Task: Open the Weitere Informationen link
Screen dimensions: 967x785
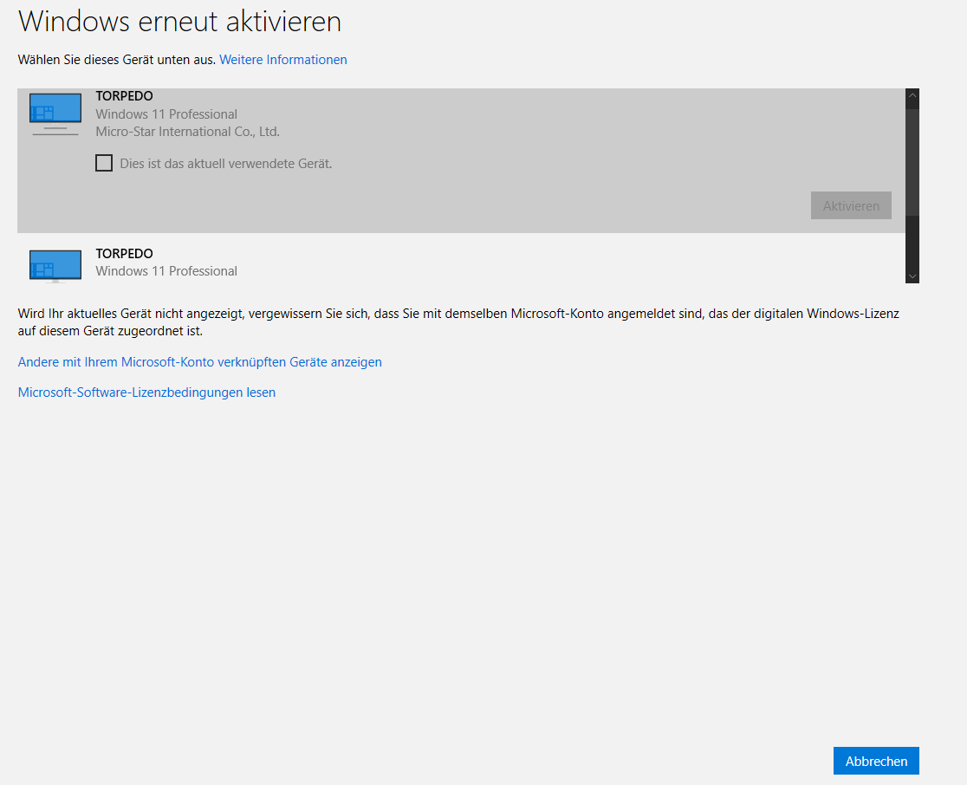Action: pyautogui.click(x=283, y=60)
